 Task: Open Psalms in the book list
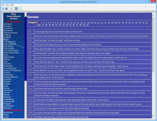8,64
